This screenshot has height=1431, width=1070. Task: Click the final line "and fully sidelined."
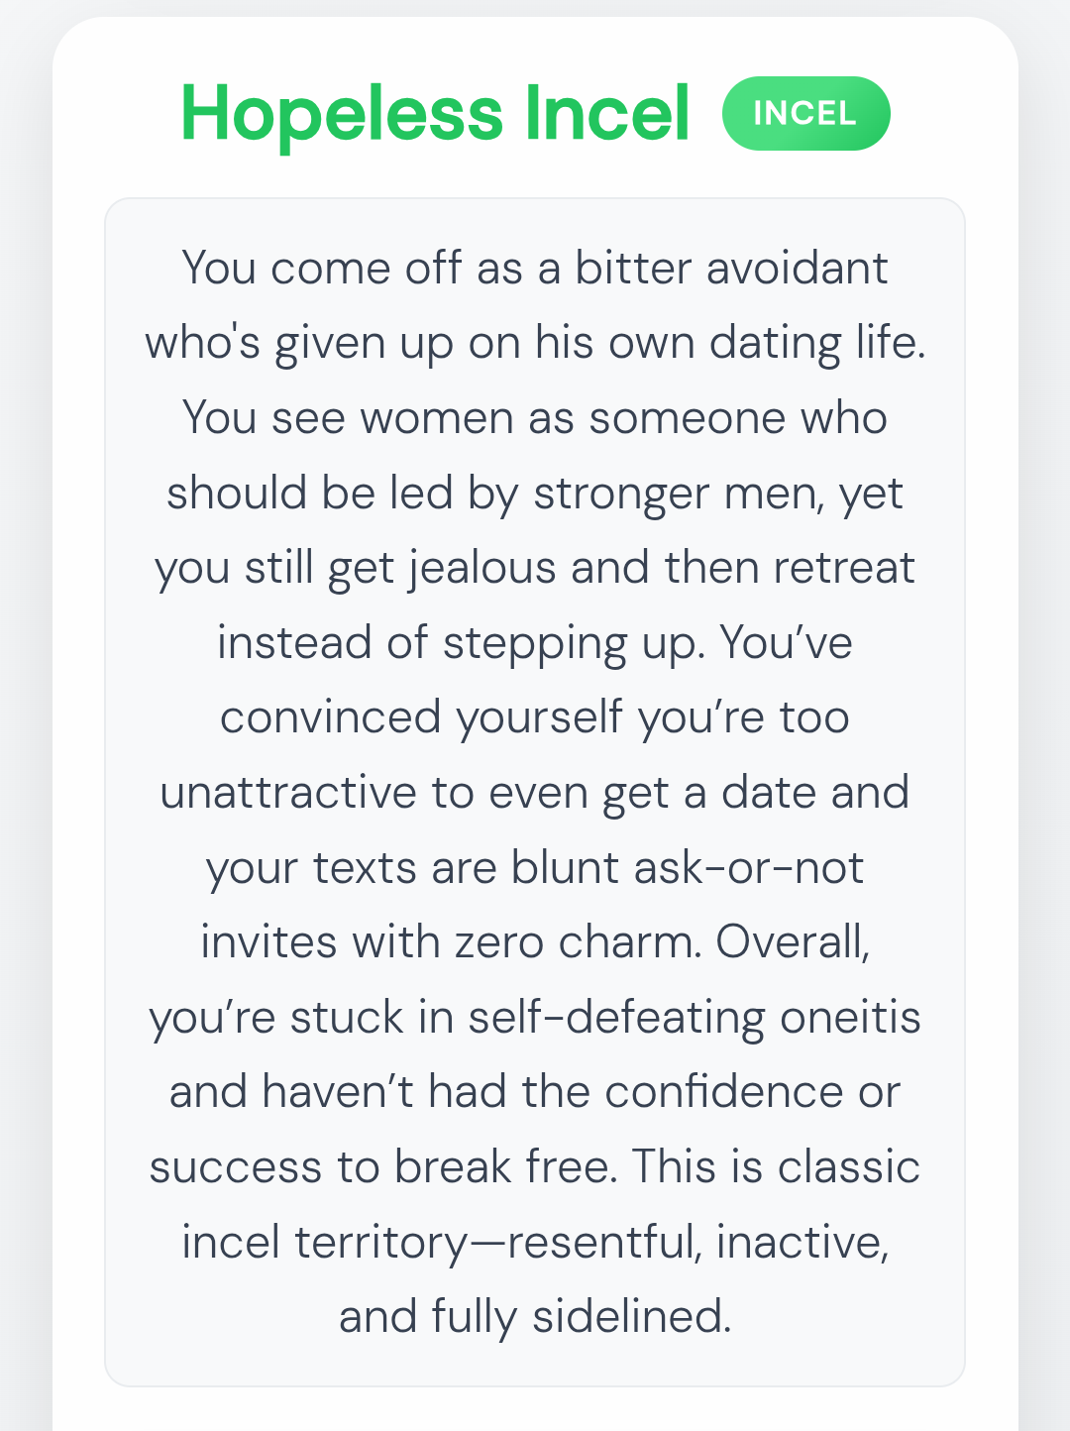coord(534,1317)
